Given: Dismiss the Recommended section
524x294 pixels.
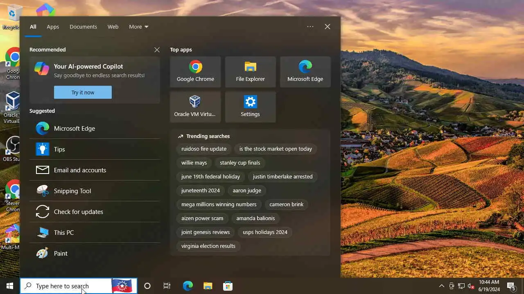Looking at the screenshot, I should click(x=157, y=50).
